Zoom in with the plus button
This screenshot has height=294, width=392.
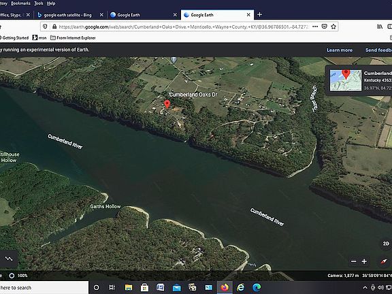(364, 261)
